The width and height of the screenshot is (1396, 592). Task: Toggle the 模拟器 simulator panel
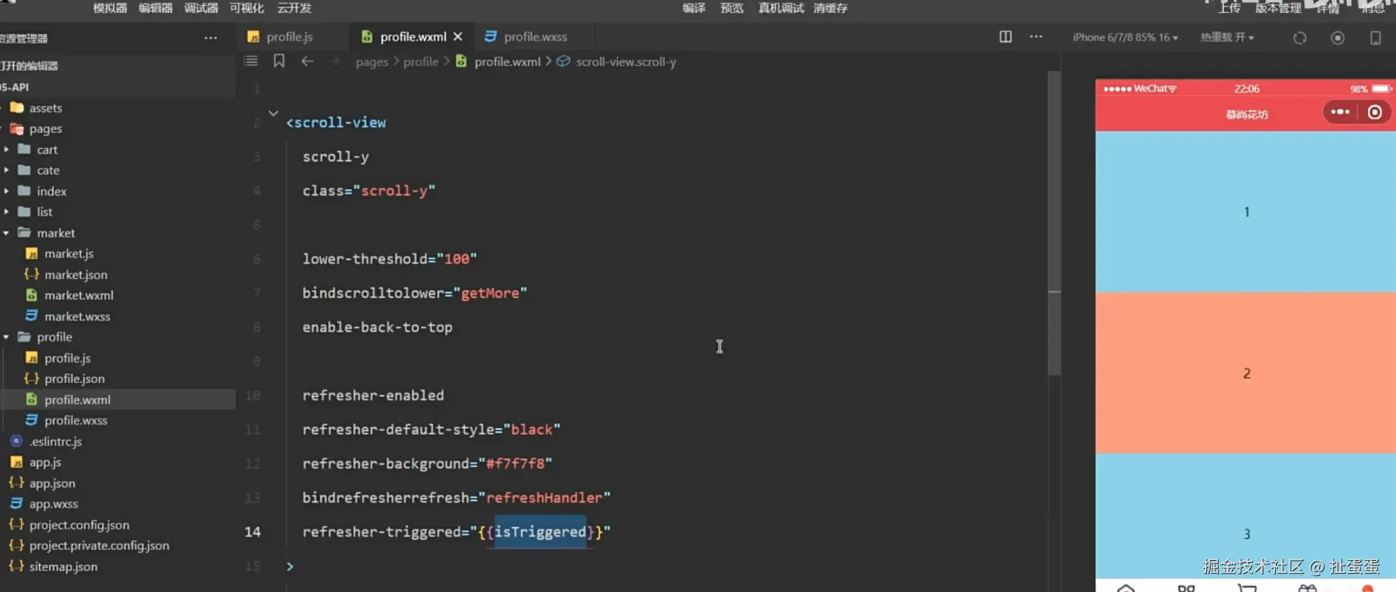coord(110,8)
